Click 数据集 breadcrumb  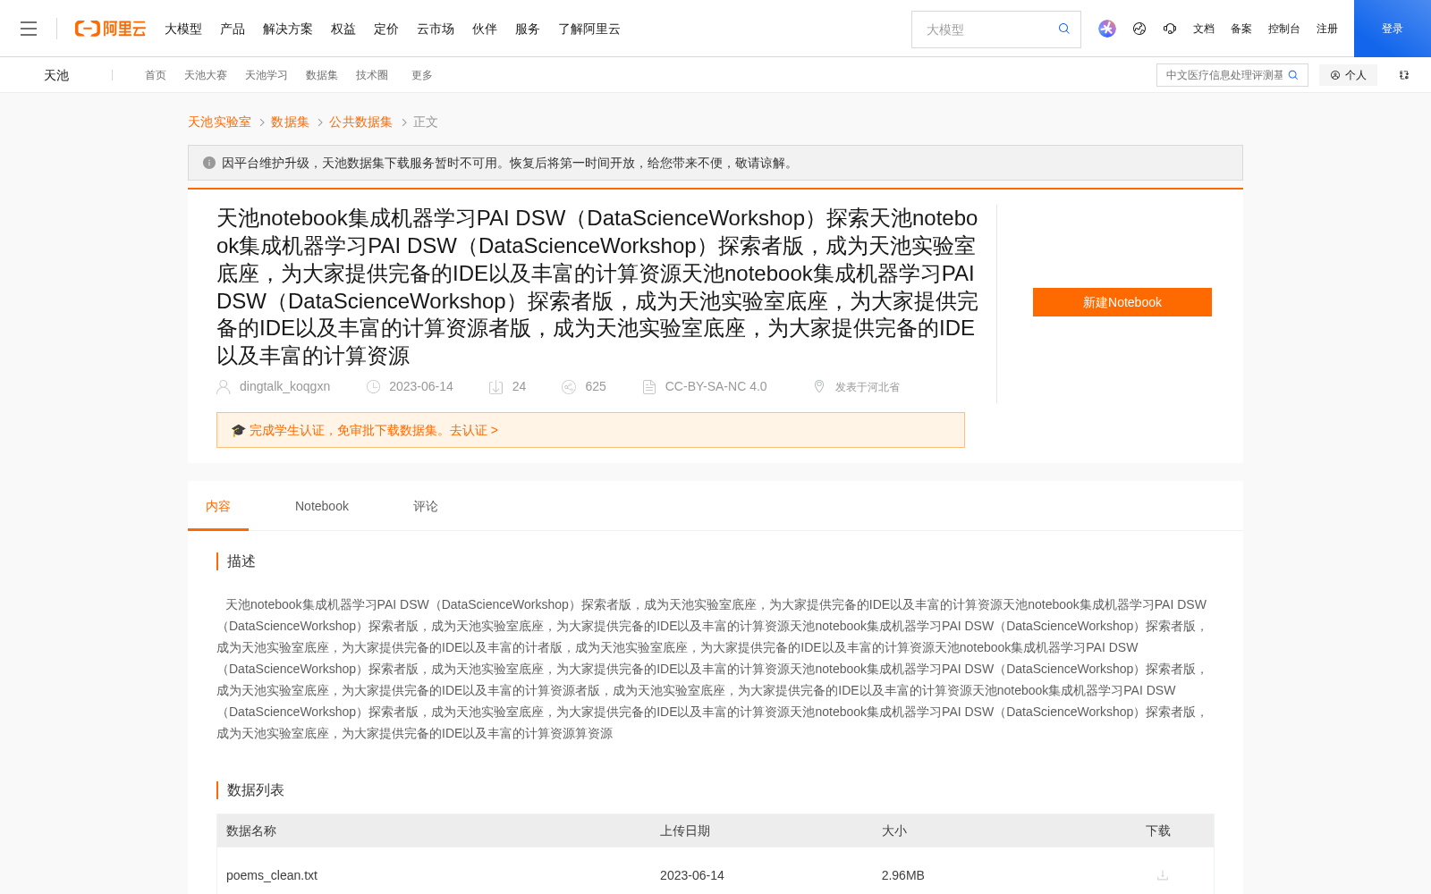pyautogui.click(x=290, y=122)
